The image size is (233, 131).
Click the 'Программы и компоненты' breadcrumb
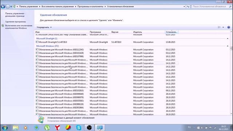coord(90,7)
